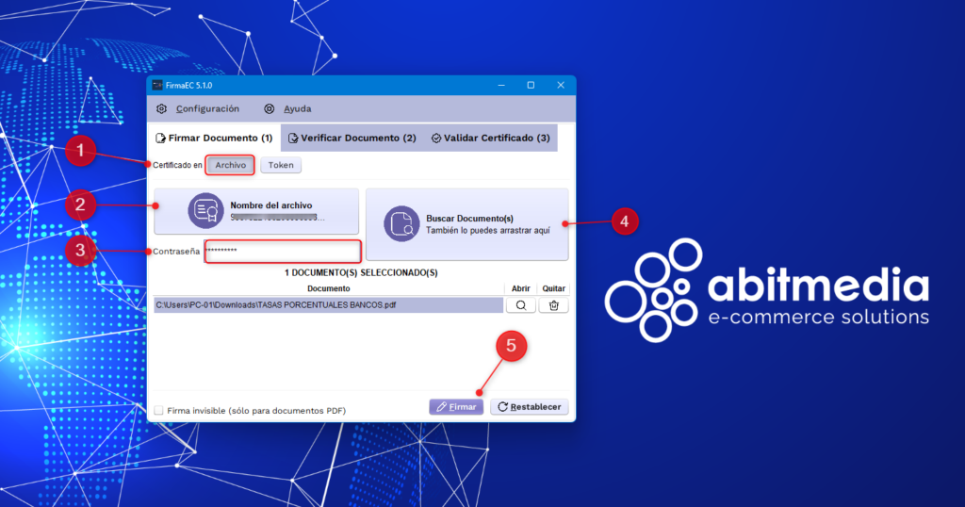The width and height of the screenshot is (965, 507).
Task: Click the Buscar Documento(s) button
Action: [x=467, y=224]
